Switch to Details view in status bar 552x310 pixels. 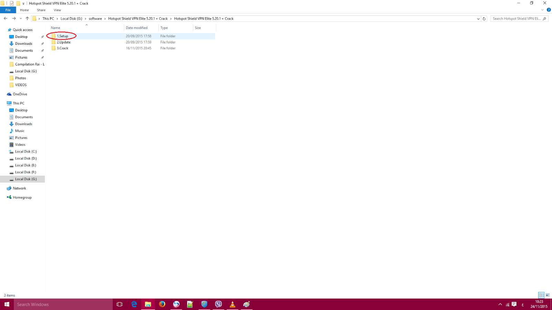[x=541, y=295]
